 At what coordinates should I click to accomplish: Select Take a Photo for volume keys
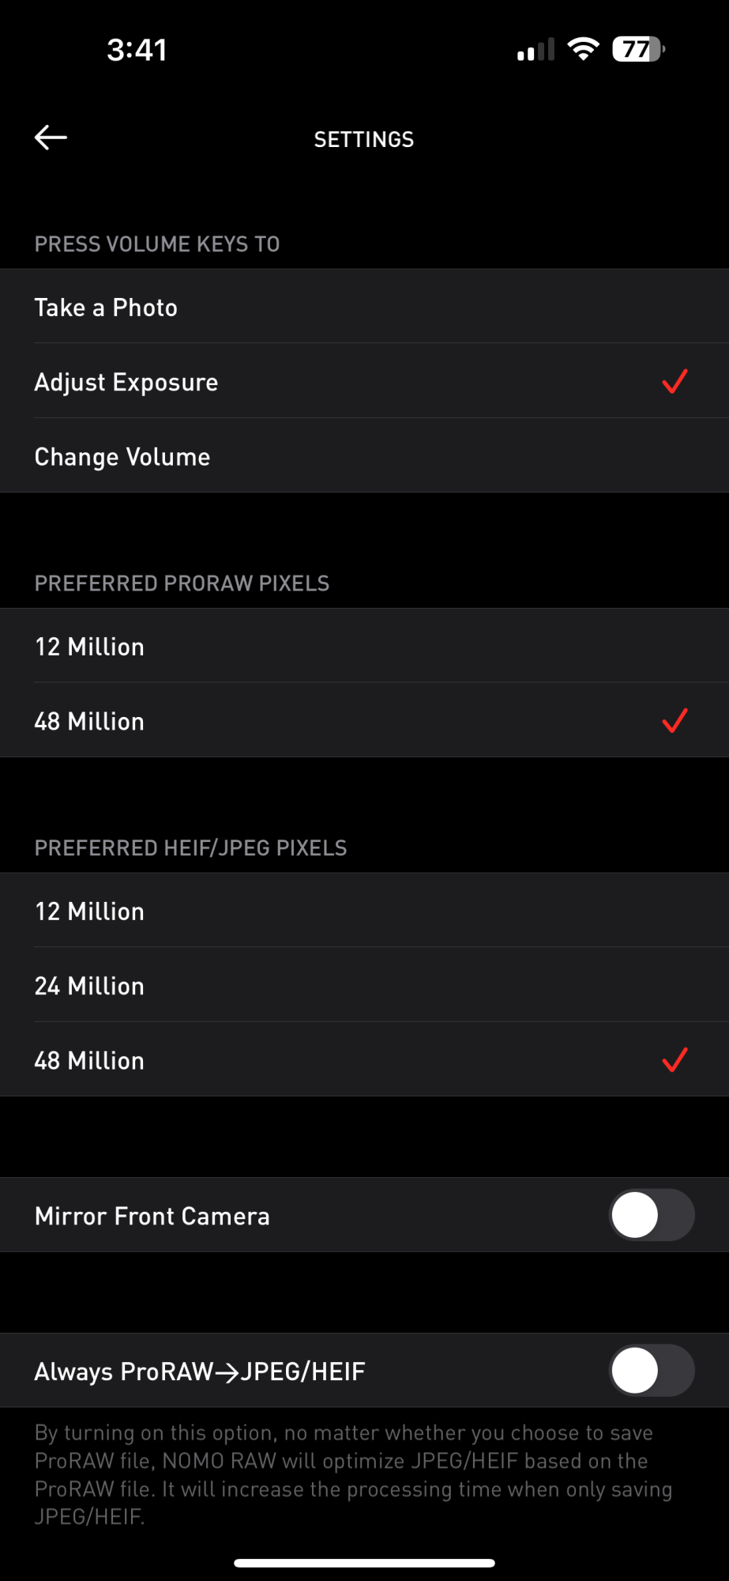pyautogui.click(x=106, y=308)
